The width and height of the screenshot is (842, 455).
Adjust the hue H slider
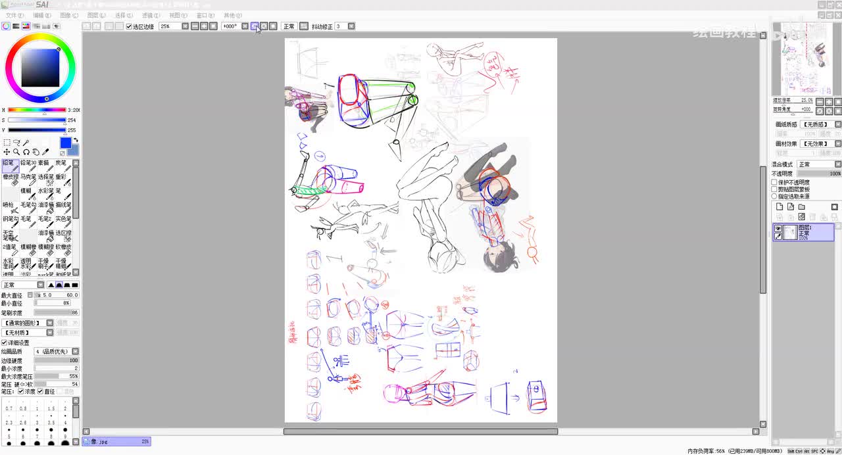[x=37, y=110]
